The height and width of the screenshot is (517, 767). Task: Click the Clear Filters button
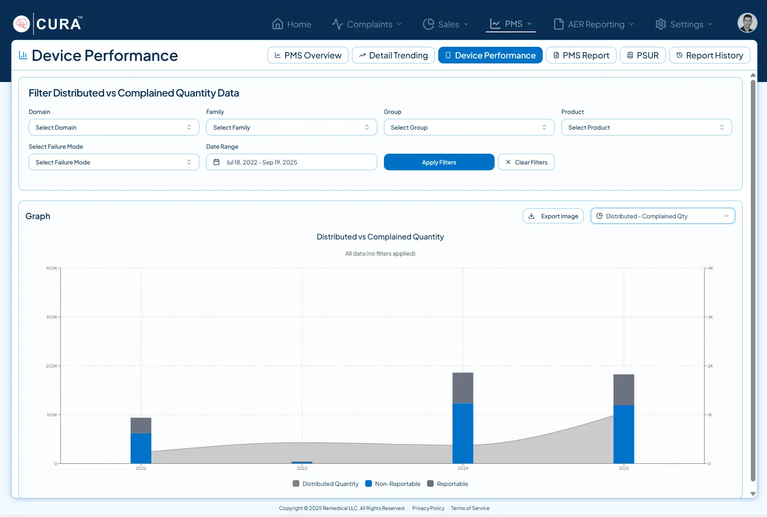tap(526, 162)
